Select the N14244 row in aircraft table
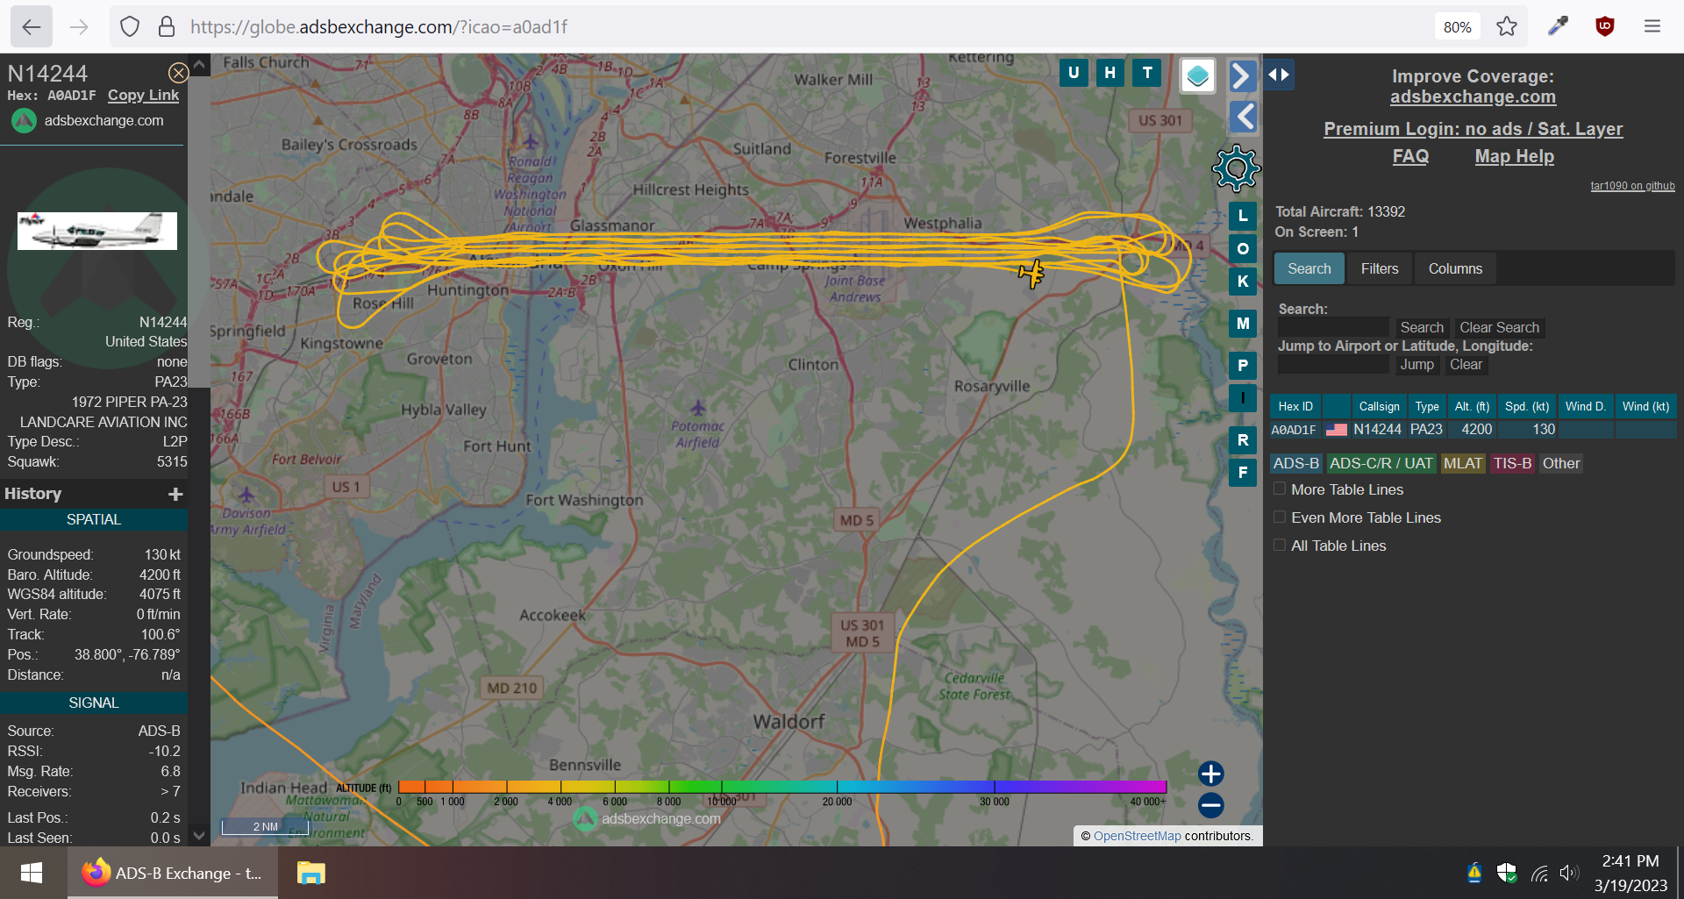 pyautogui.click(x=1473, y=430)
